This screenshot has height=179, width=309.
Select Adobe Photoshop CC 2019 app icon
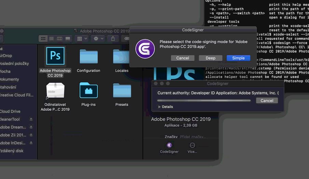55,56
